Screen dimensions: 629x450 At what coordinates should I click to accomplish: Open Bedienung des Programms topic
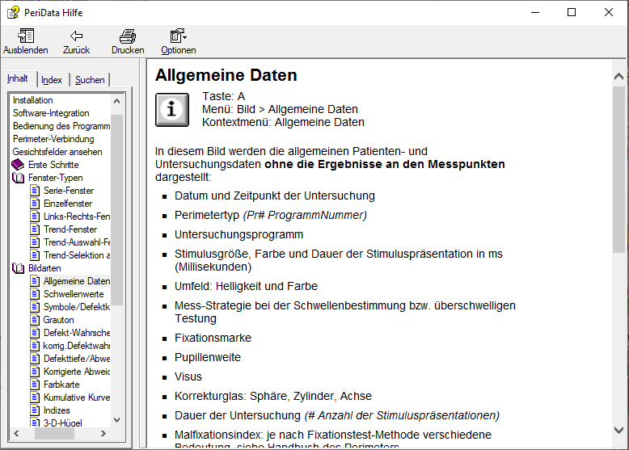(61, 126)
